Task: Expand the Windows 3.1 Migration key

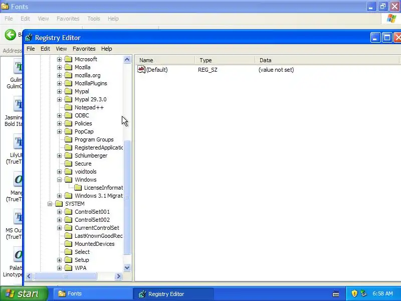Action: coord(59,196)
